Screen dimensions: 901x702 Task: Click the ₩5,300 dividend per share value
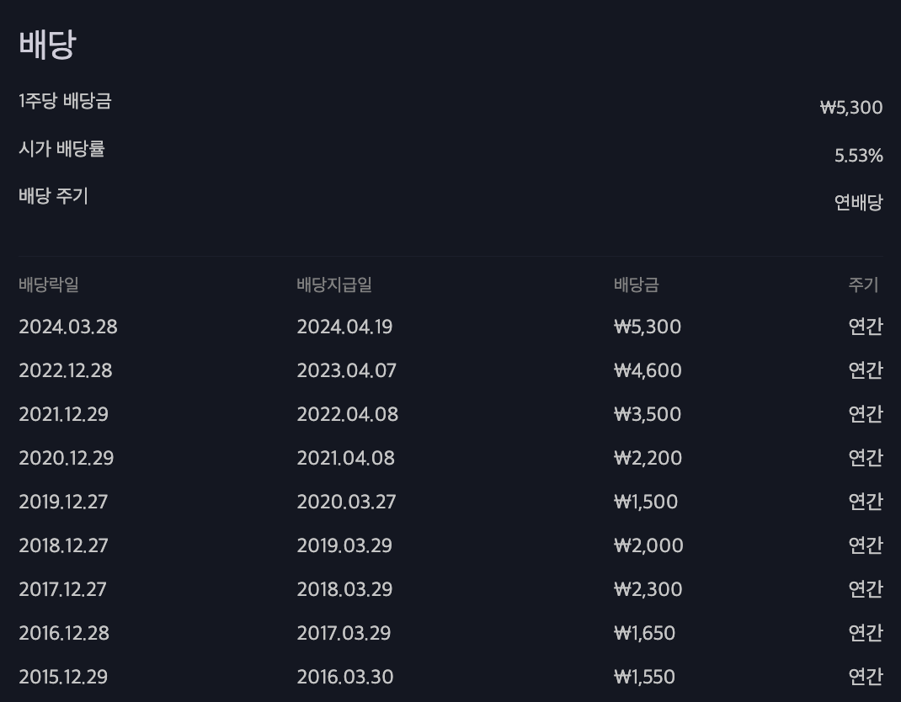pyautogui.click(x=851, y=108)
